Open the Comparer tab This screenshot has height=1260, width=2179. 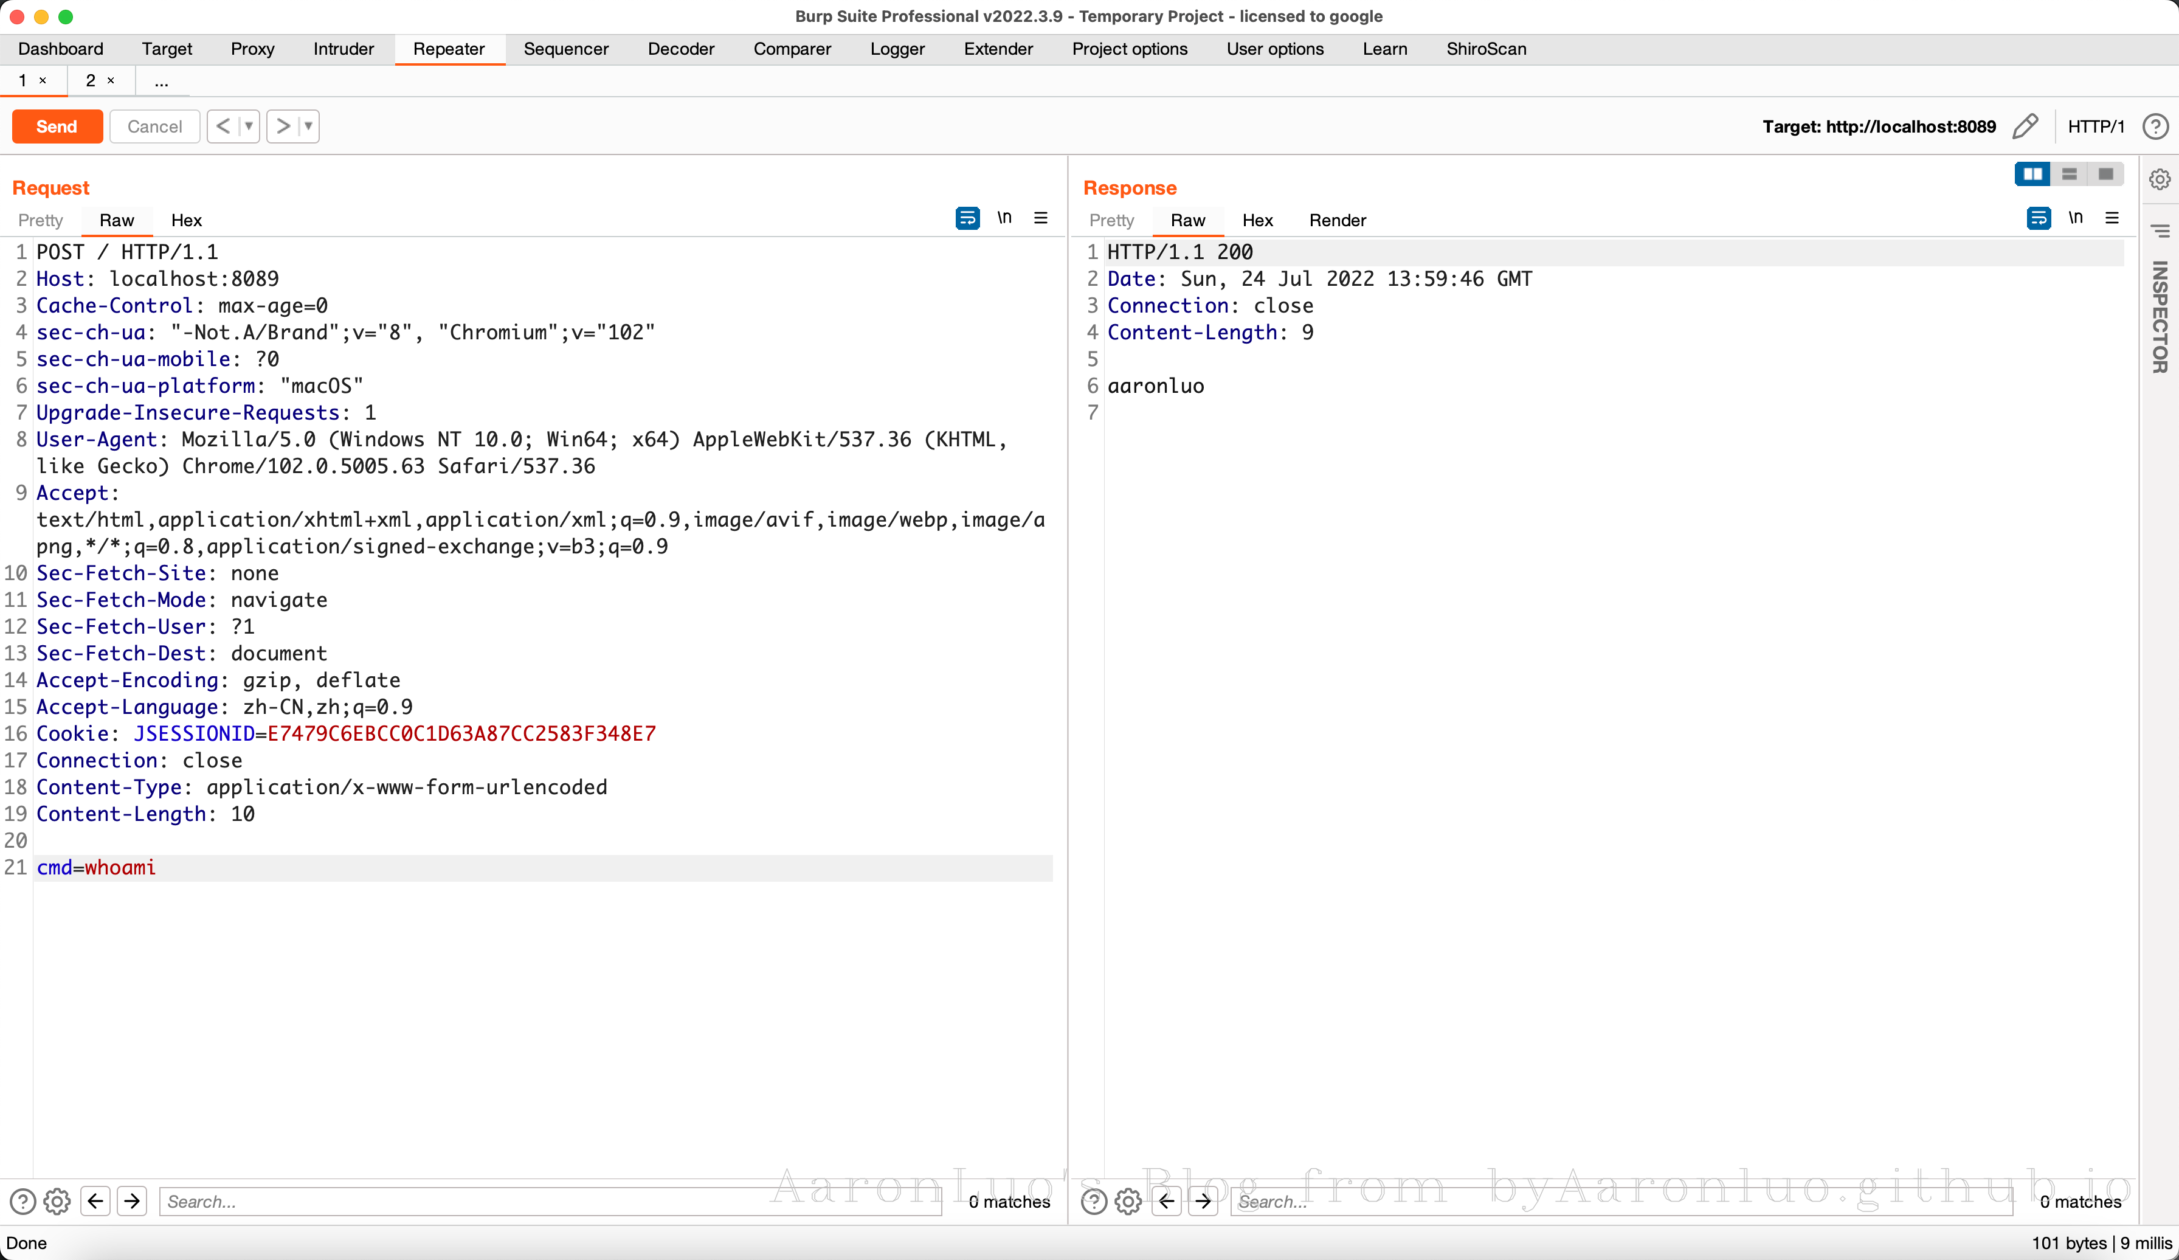point(792,49)
